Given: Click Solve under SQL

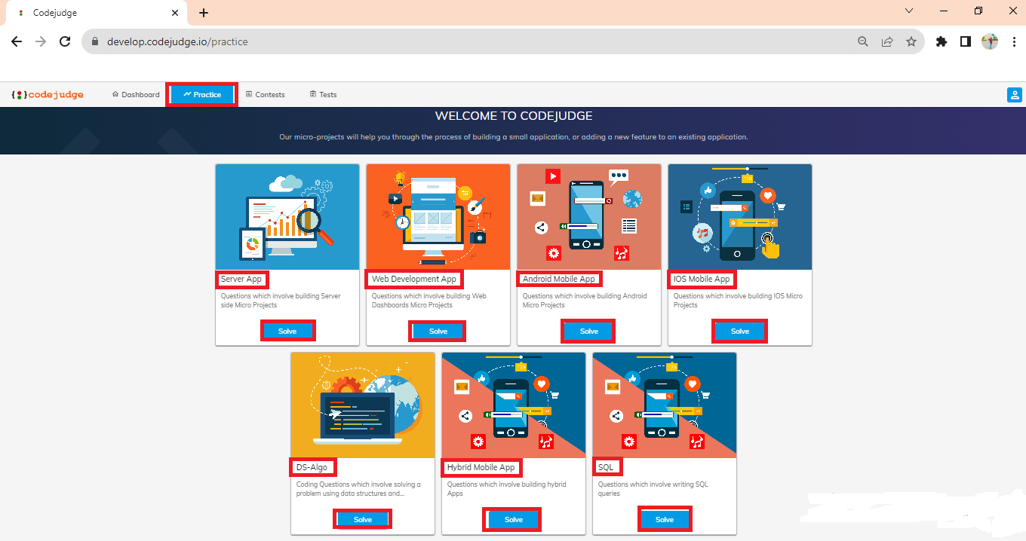Looking at the screenshot, I should coord(665,519).
